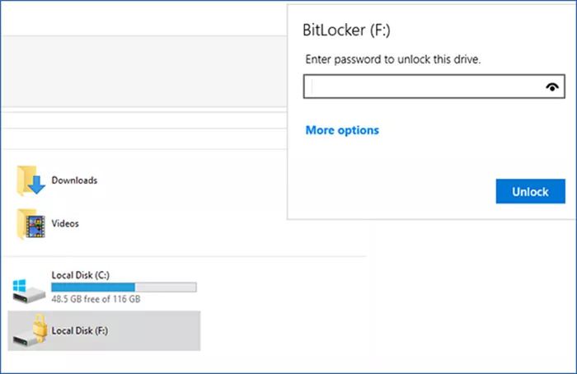Select the Local Disk (C:) drive icon

pyautogui.click(x=29, y=288)
